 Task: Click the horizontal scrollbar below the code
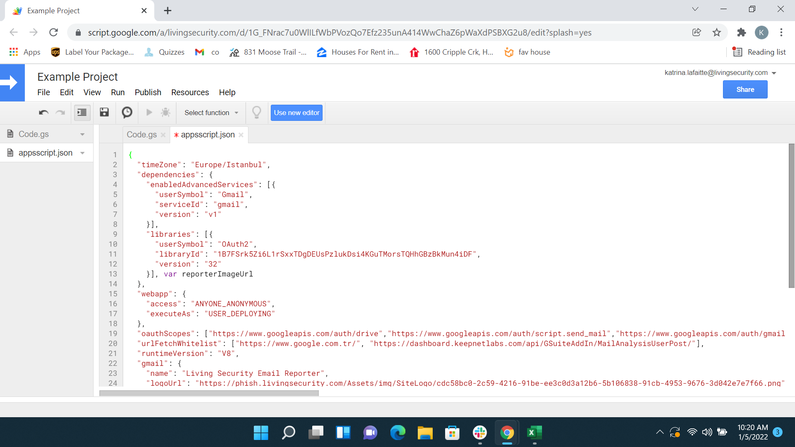[209, 393]
